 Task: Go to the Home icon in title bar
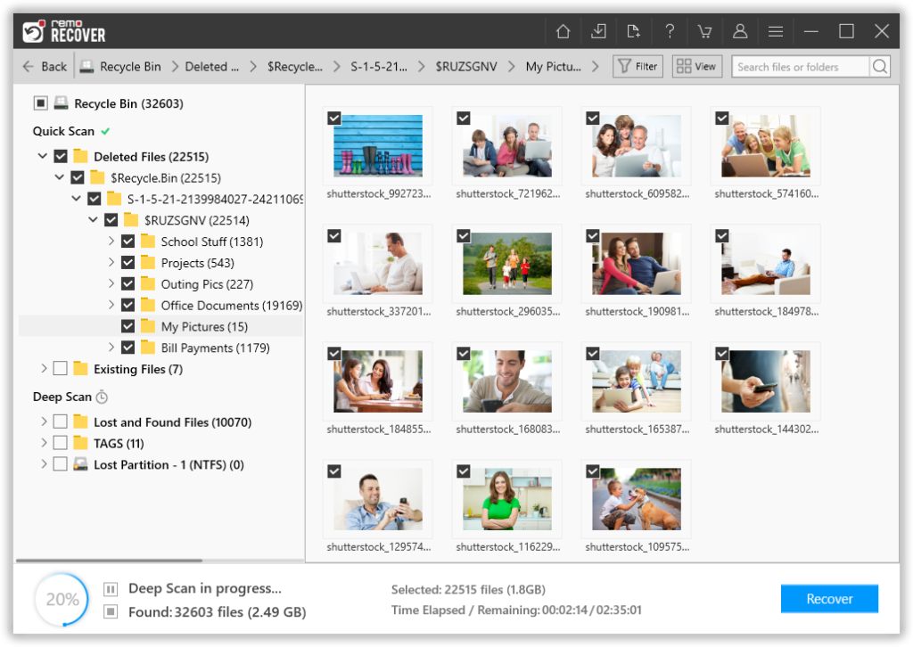click(x=563, y=31)
